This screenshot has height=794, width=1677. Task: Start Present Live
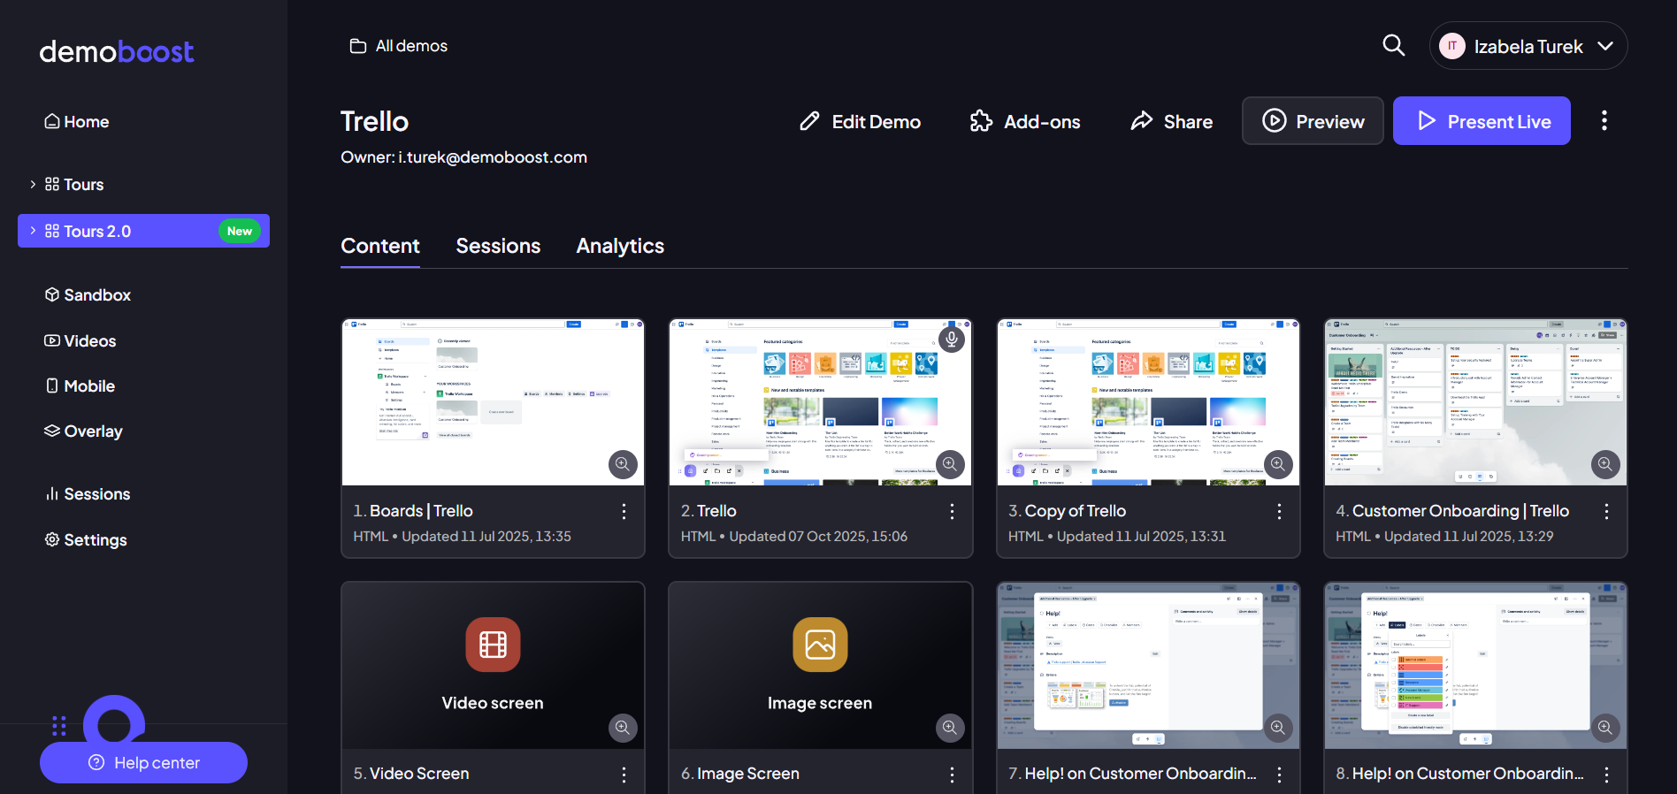click(1482, 121)
